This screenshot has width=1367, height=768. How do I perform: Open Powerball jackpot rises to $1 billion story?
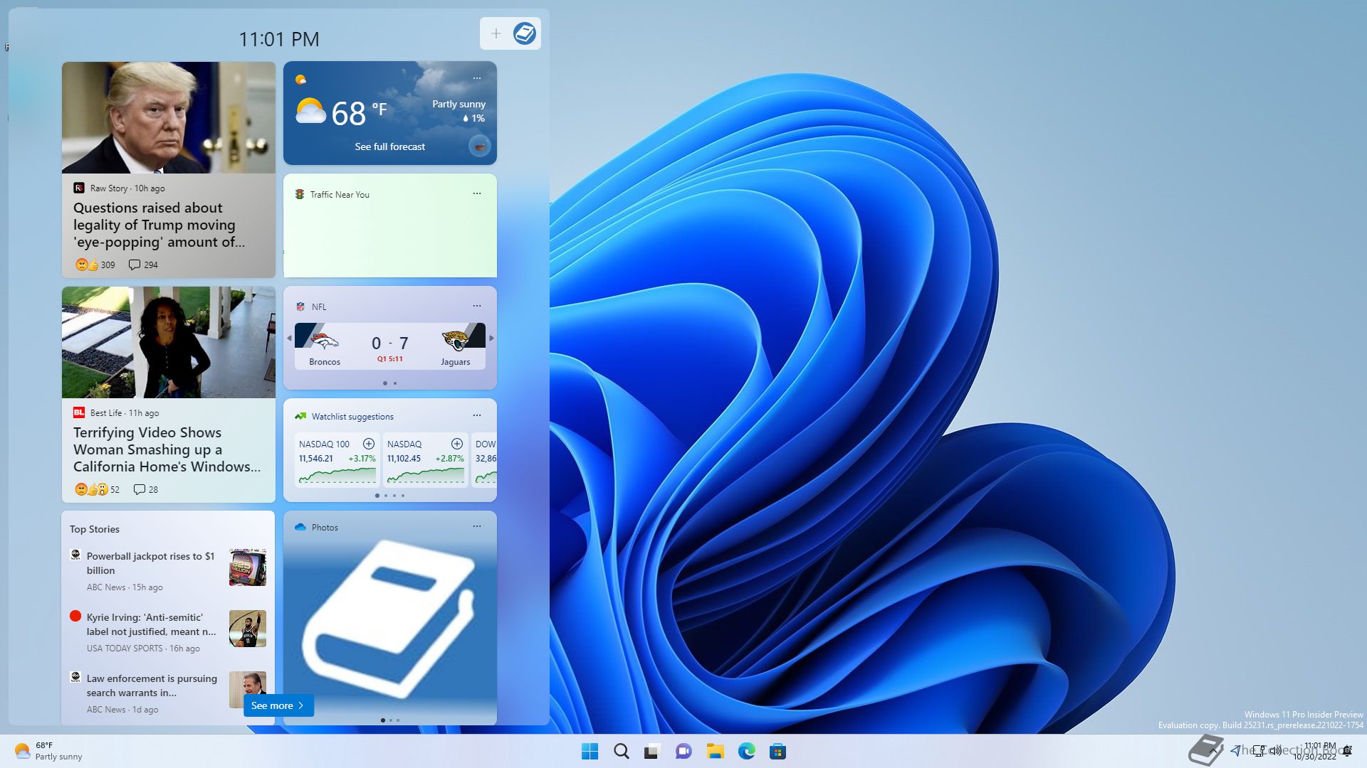(x=150, y=563)
